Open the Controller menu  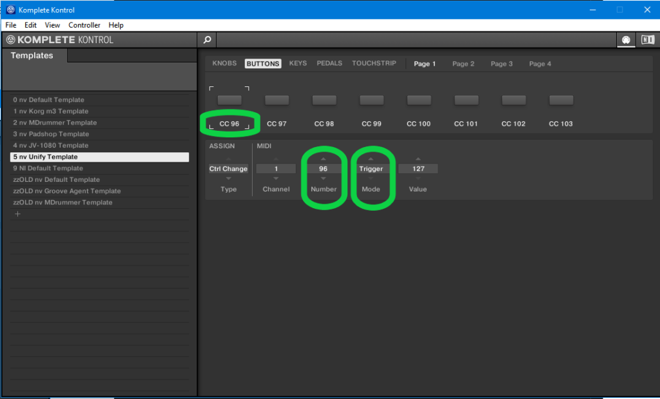tap(84, 25)
